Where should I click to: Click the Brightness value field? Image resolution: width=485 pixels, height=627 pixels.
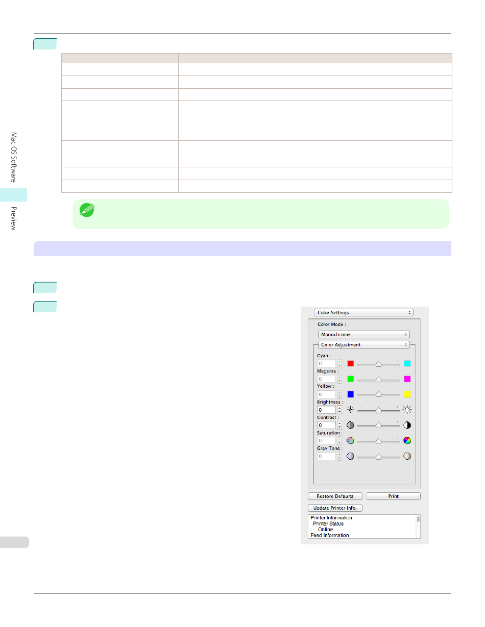click(x=326, y=410)
